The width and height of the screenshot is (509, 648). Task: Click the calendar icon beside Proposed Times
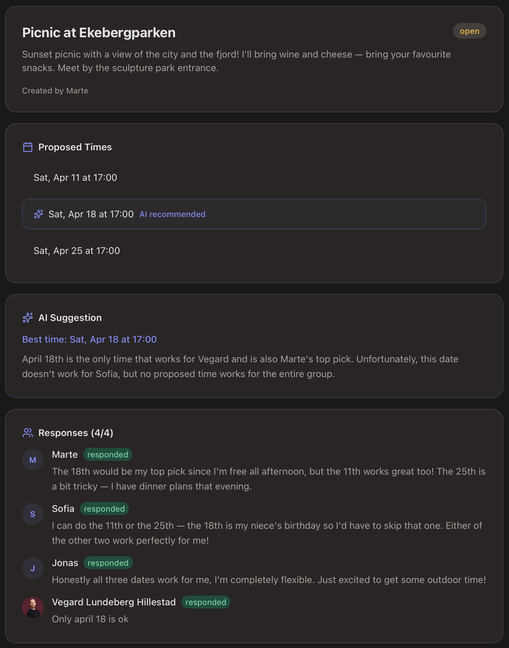tap(28, 147)
